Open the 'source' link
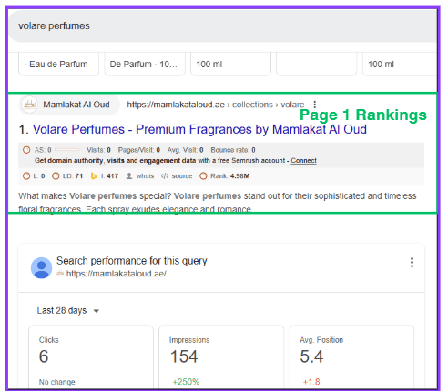Image resolution: width=448 pixels, height=391 pixels. (x=182, y=176)
